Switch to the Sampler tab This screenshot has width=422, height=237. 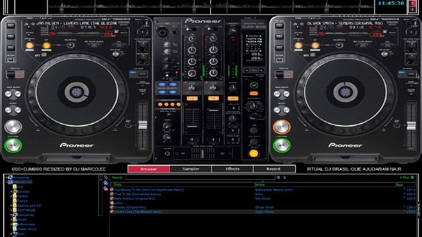191,169
